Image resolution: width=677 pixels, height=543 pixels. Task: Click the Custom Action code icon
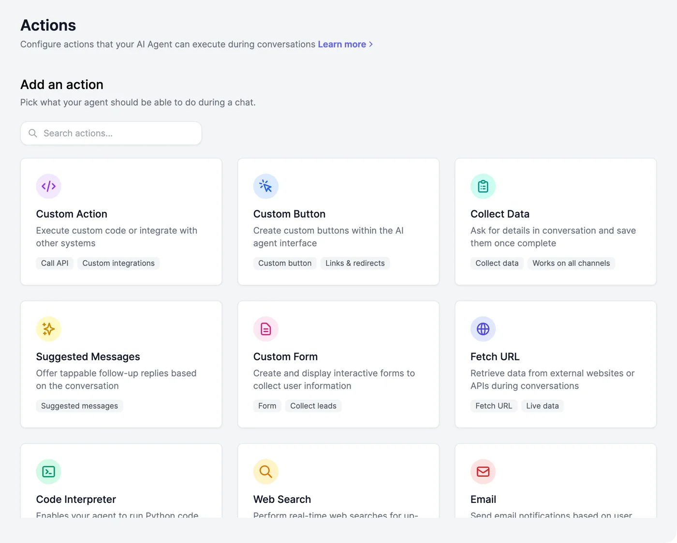coord(48,186)
